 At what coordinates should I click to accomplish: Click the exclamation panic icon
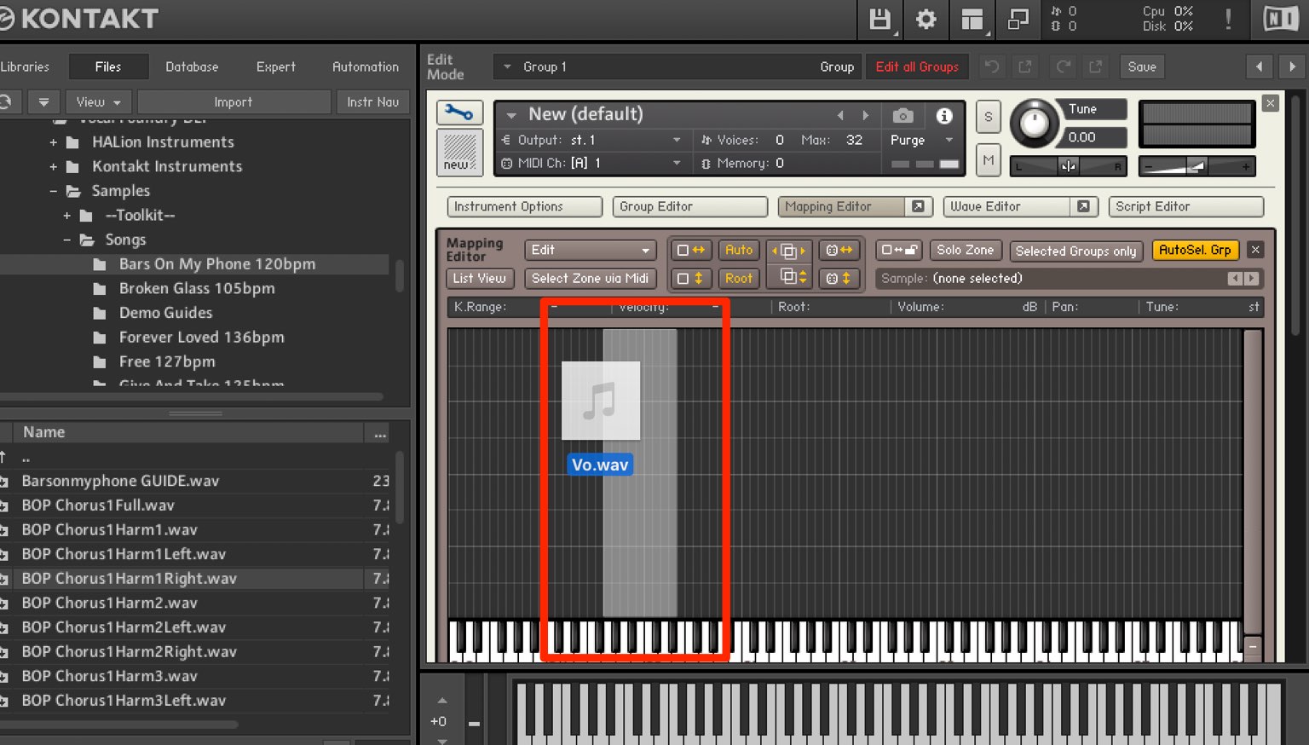click(1228, 20)
